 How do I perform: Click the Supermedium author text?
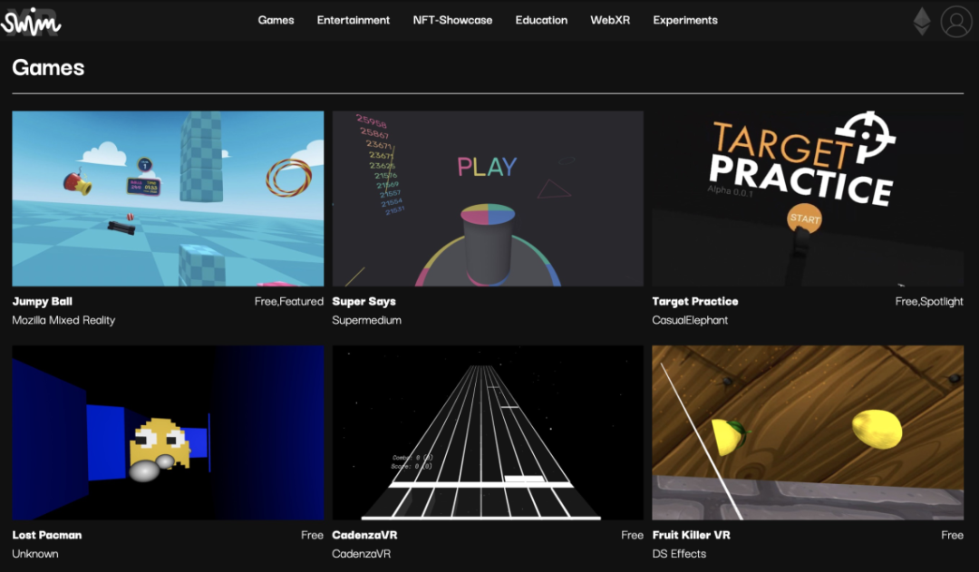click(366, 320)
